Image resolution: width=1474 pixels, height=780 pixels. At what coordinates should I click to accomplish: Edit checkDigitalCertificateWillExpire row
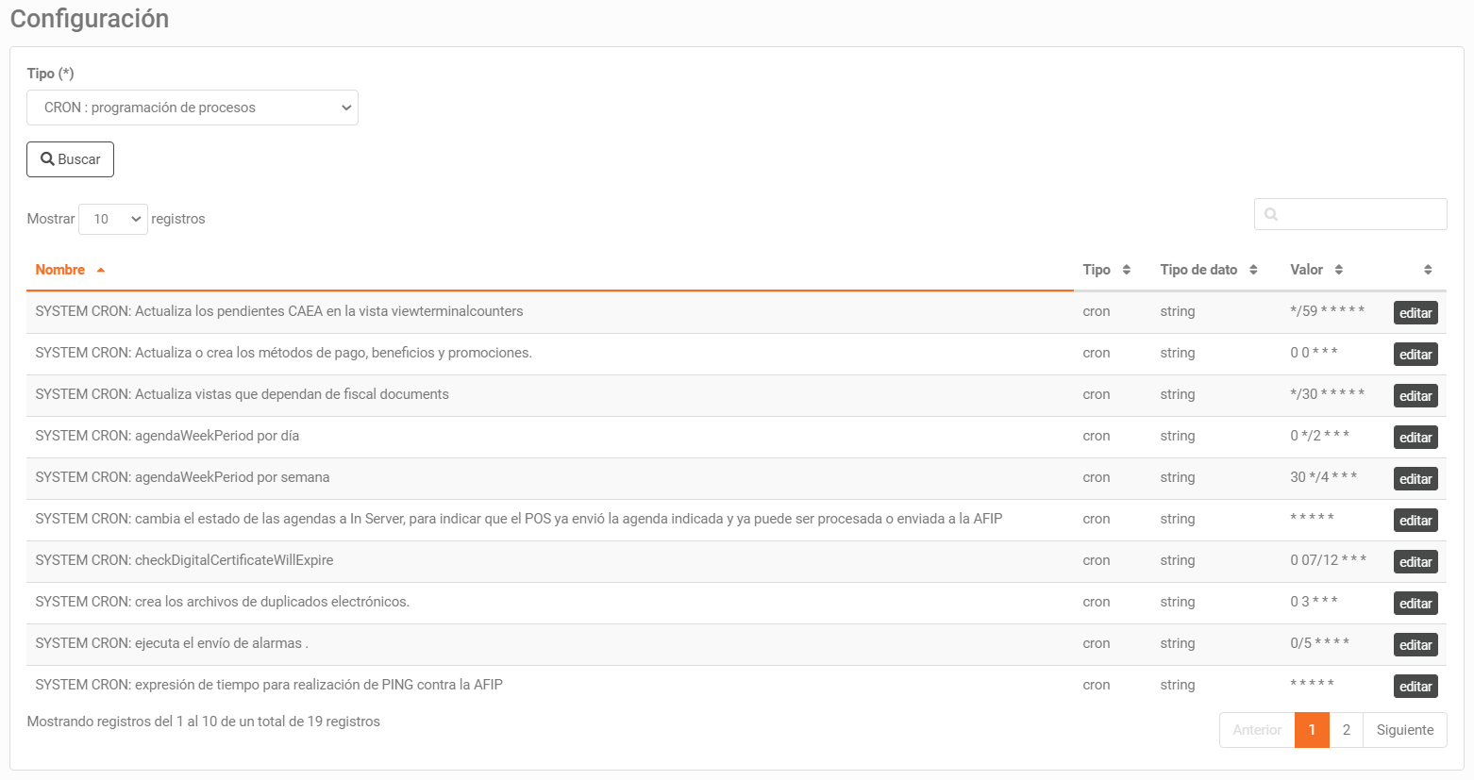pos(1415,562)
